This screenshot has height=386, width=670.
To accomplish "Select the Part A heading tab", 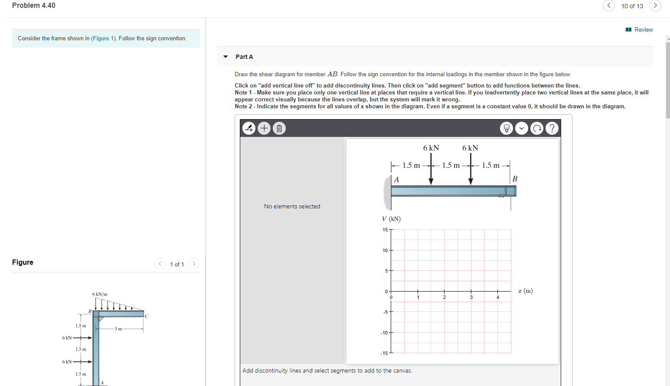I will click(x=244, y=56).
